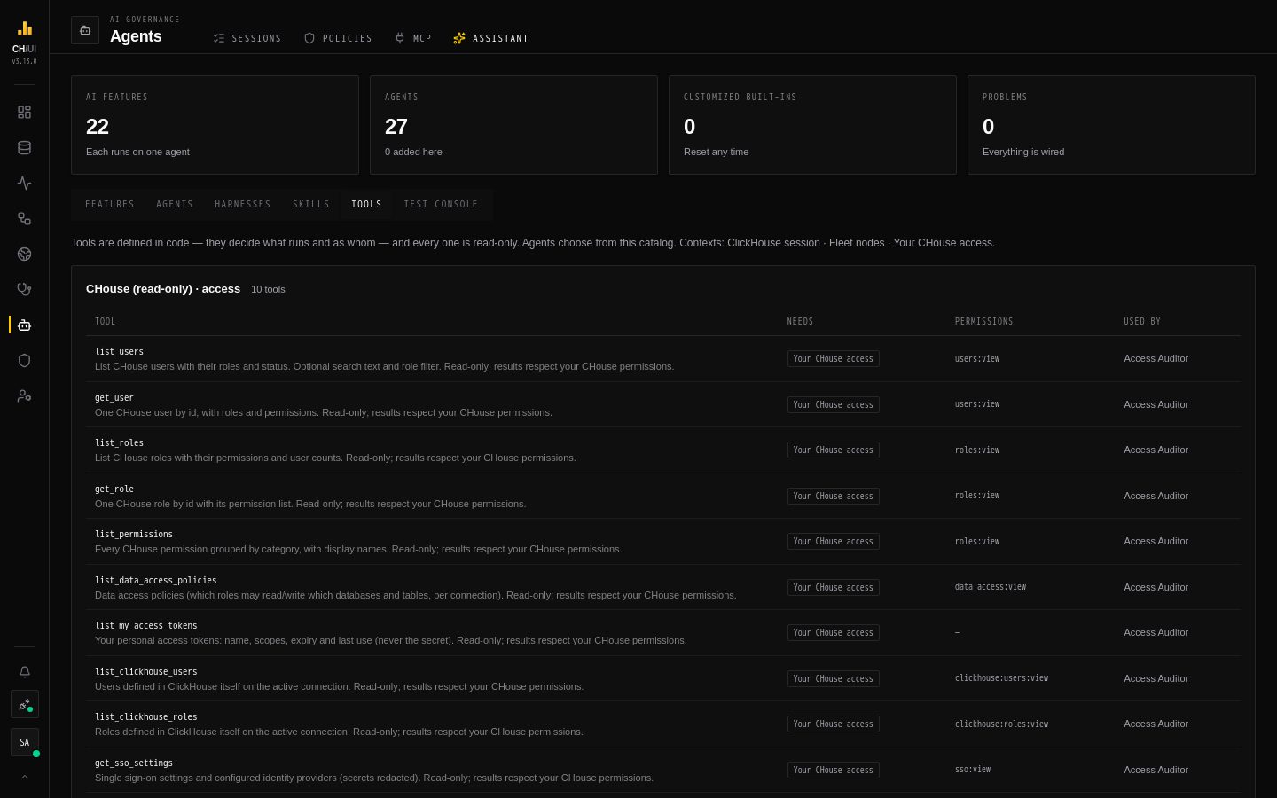
Task: Expand the sidebar chevron below SA avatar
Action: tap(25, 777)
